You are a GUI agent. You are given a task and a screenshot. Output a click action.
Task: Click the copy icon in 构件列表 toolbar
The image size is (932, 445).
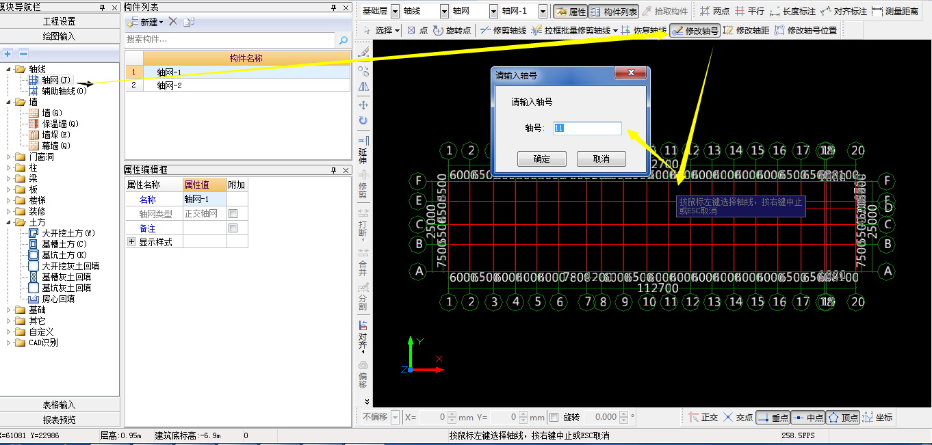tap(189, 22)
